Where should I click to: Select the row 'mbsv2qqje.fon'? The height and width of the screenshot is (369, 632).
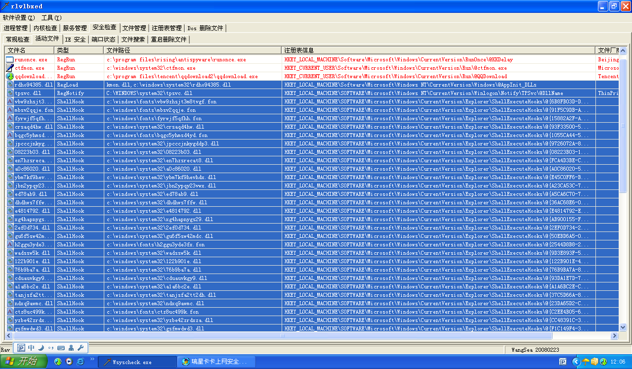(x=312, y=110)
